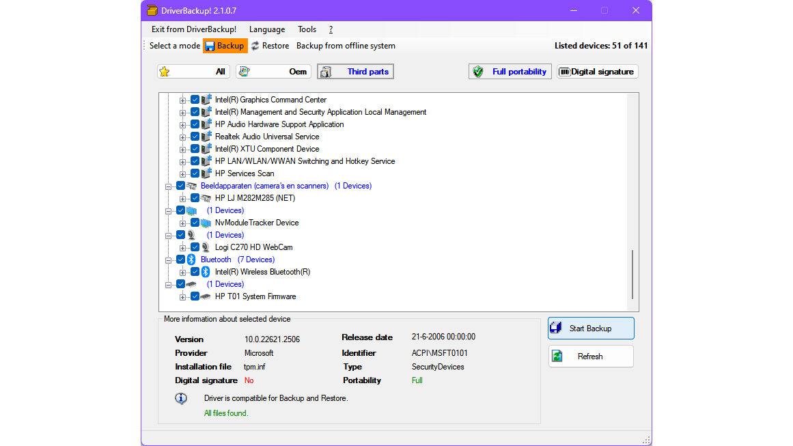793x446 pixels.
Task: Expand the Intel(R) Graphics Command Center node
Action: (182, 100)
